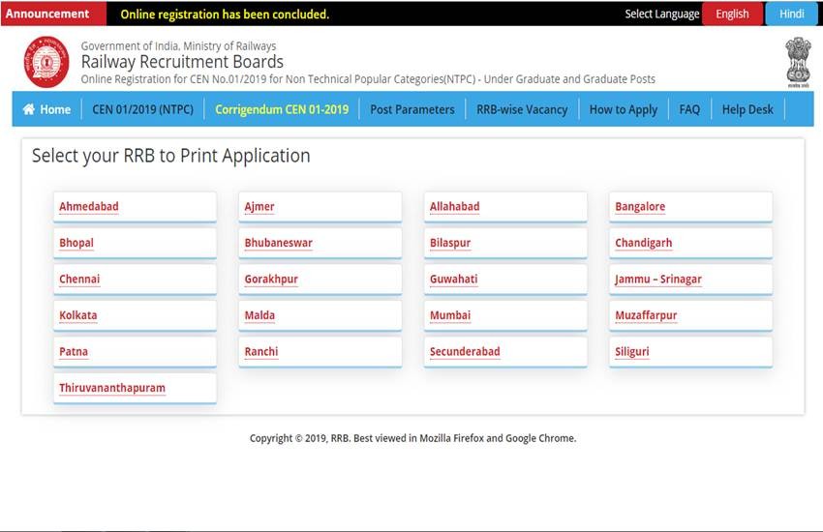View RRB-wise Vacancy

coord(522,109)
